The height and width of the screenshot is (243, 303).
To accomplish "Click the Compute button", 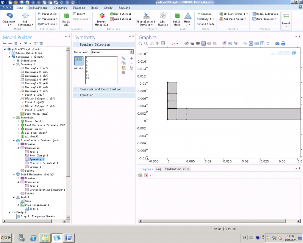I will coord(204,14).
